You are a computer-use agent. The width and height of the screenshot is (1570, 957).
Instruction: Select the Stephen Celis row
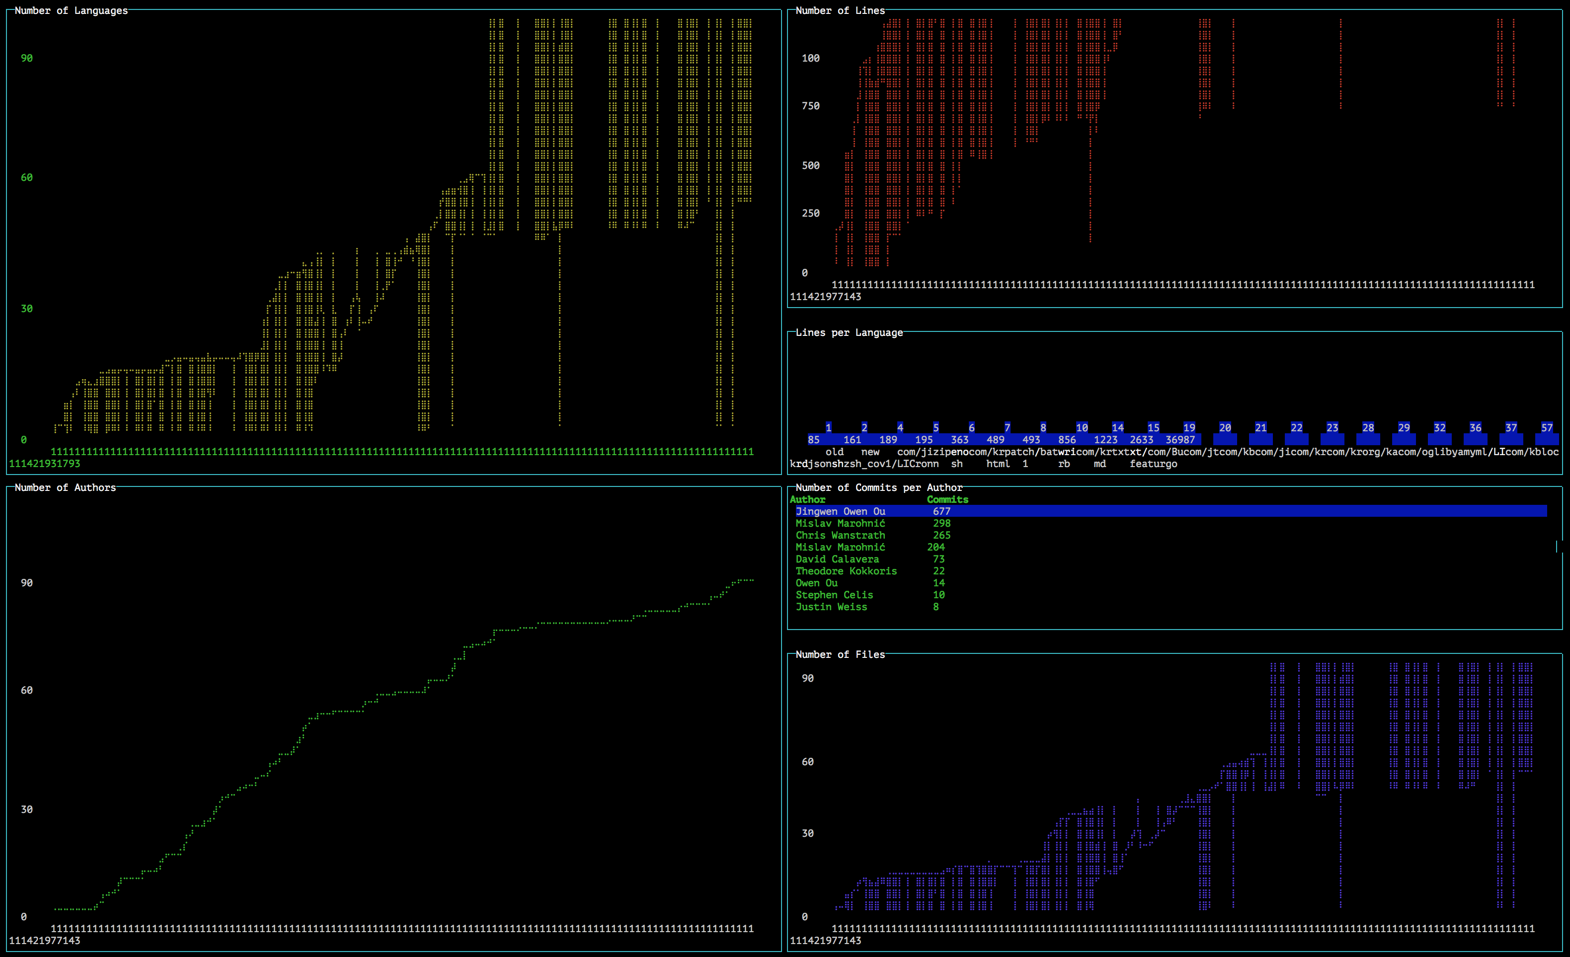pyautogui.click(x=834, y=594)
